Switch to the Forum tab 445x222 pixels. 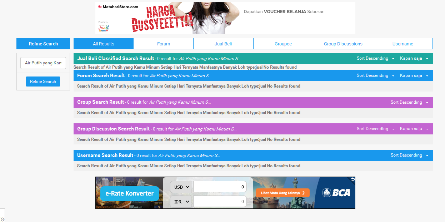164,44
